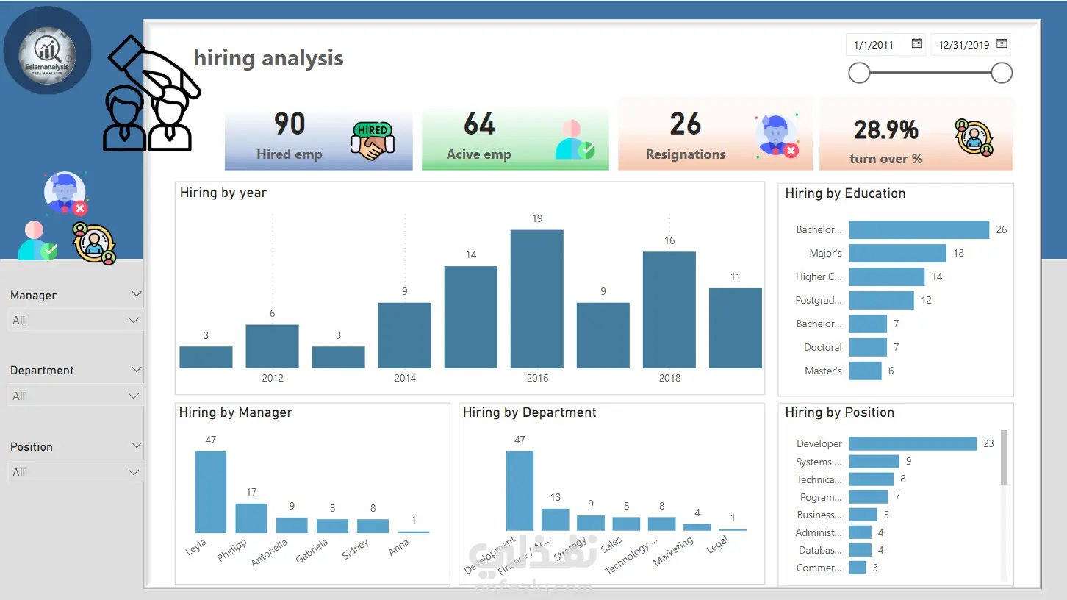Click the Hiring by Education title

coord(845,194)
